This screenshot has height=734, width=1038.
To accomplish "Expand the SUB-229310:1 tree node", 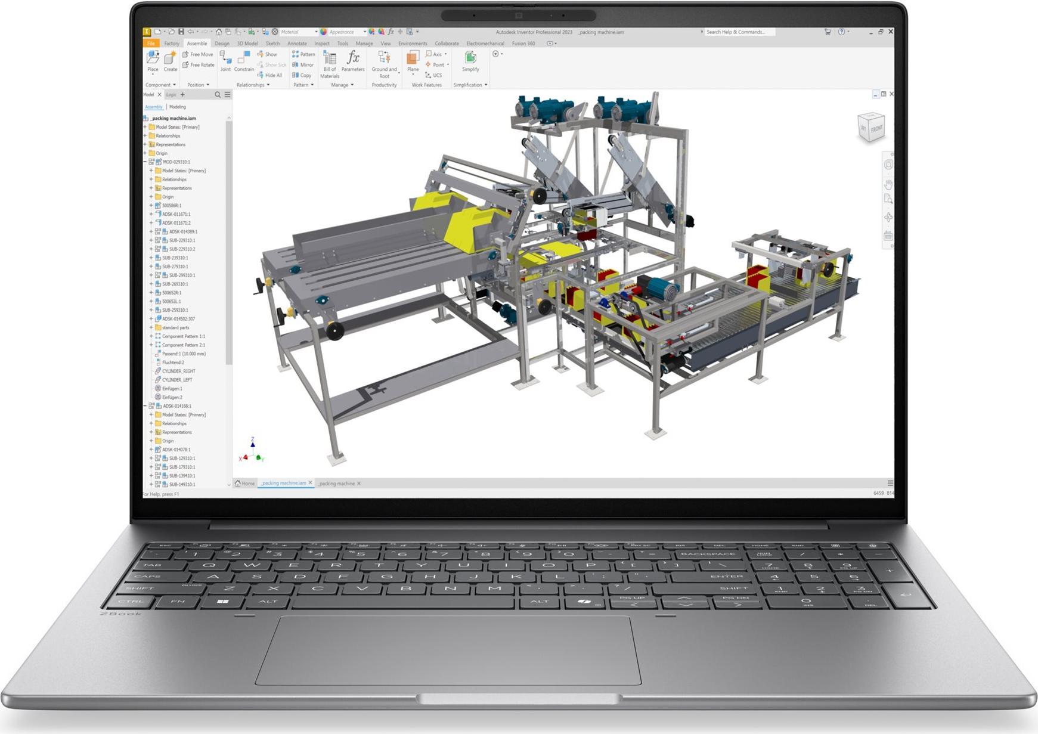I will (151, 240).
